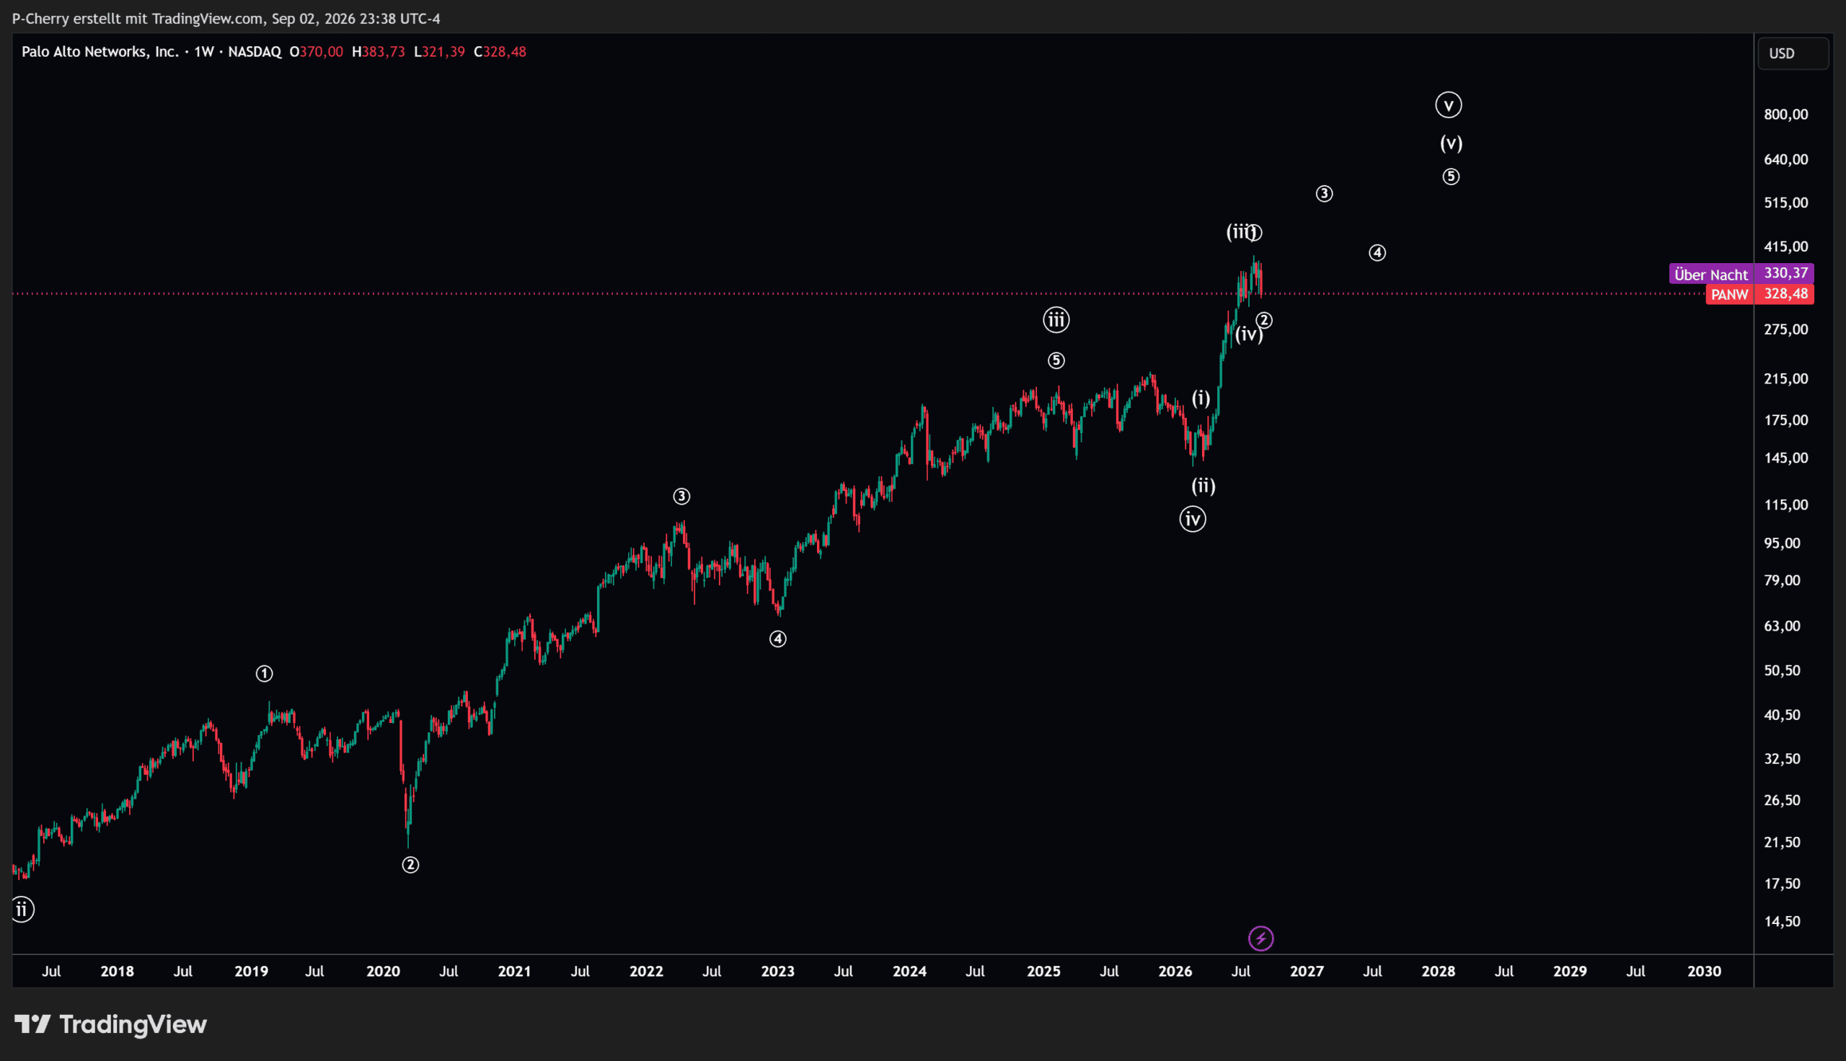Select the circled ii wave label at bottom left
The width and height of the screenshot is (1846, 1061).
point(22,910)
